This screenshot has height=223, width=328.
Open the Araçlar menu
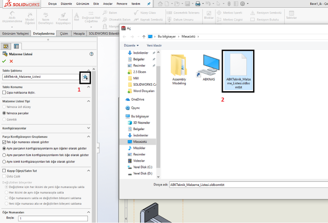pyautogui.click(x=107, y=4)
